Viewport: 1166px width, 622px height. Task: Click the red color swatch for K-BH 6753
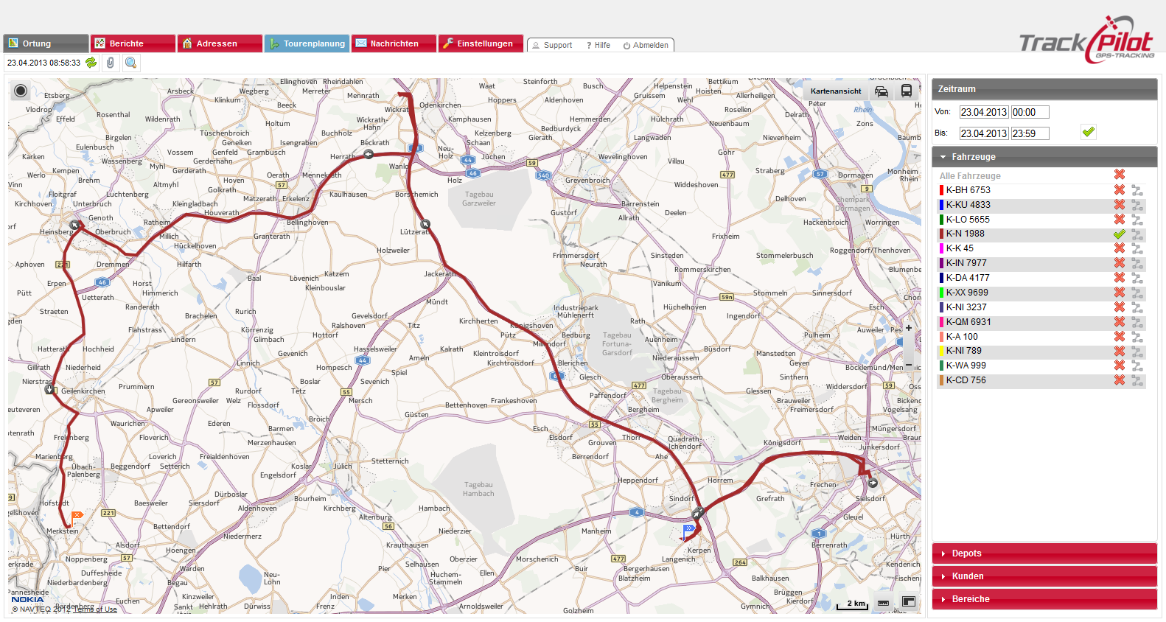pyautogui.click(x=941, y=190)
